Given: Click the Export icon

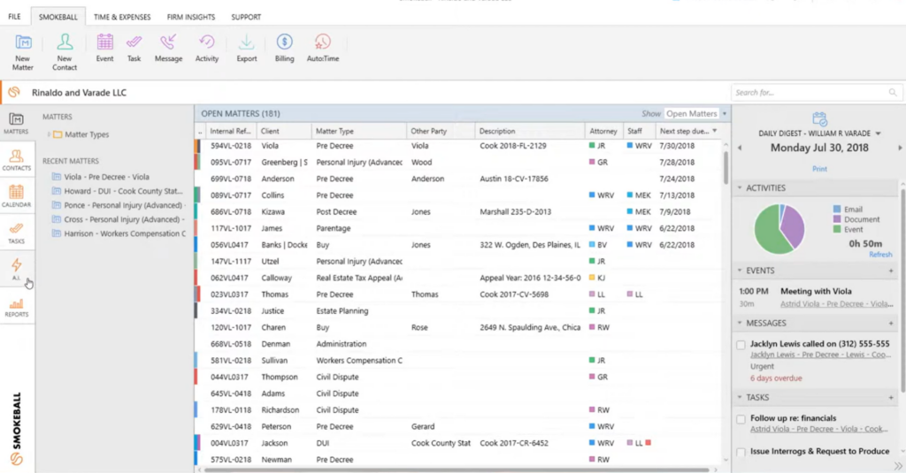Looking at the screenshot, I should [247, 48].
